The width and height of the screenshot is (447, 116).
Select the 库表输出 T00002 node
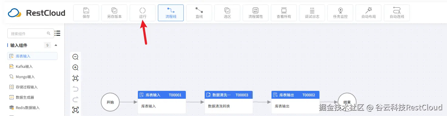point(295,102)
